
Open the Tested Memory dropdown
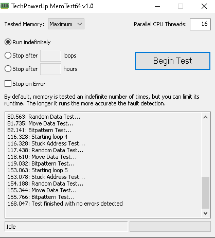[66, 24]
